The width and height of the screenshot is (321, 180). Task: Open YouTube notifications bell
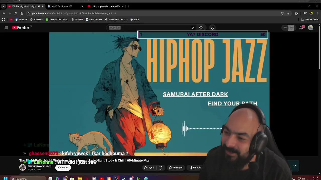(x=301, y=28)
